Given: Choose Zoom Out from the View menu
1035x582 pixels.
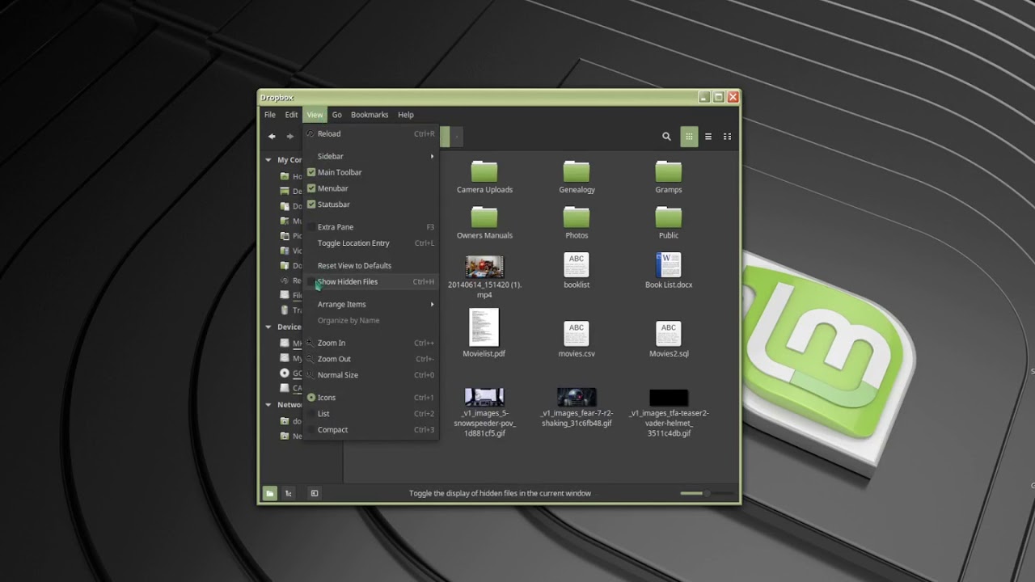Looking at the screenshot, I should tap(370, 359).
